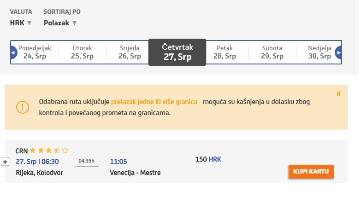Click the CRN carrier name
Viewport: 361px width, 203px height.
coord(22,151)
